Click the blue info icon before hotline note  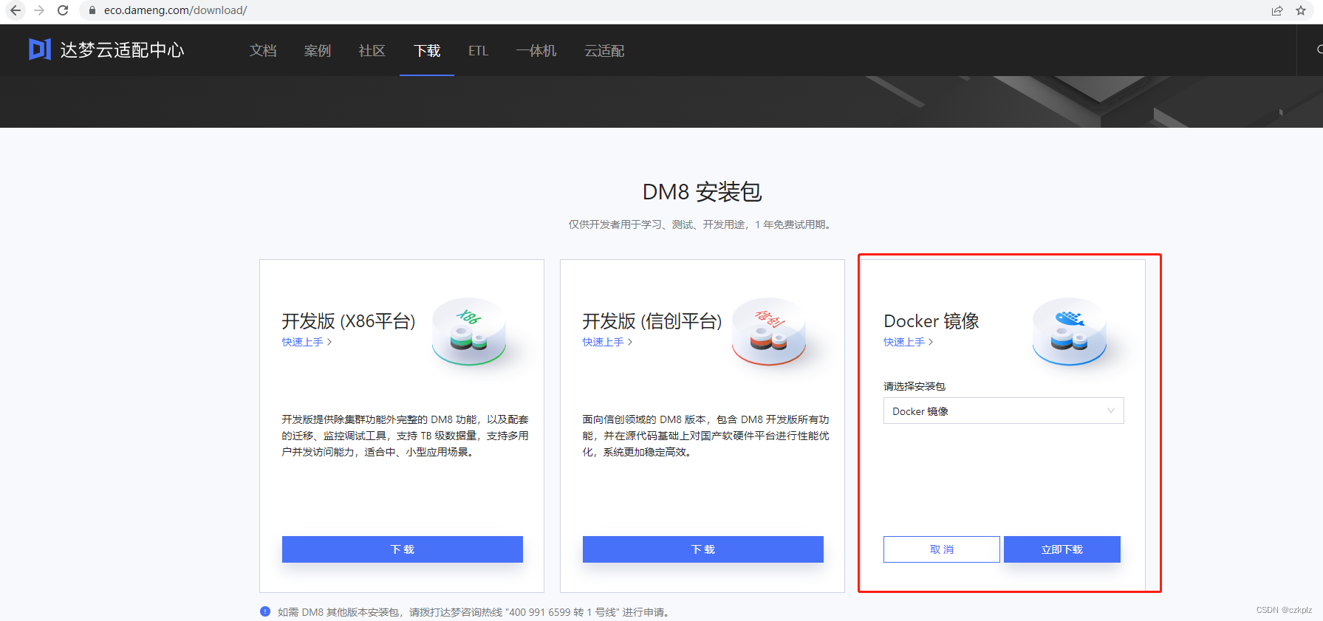[x=265, y=611]
